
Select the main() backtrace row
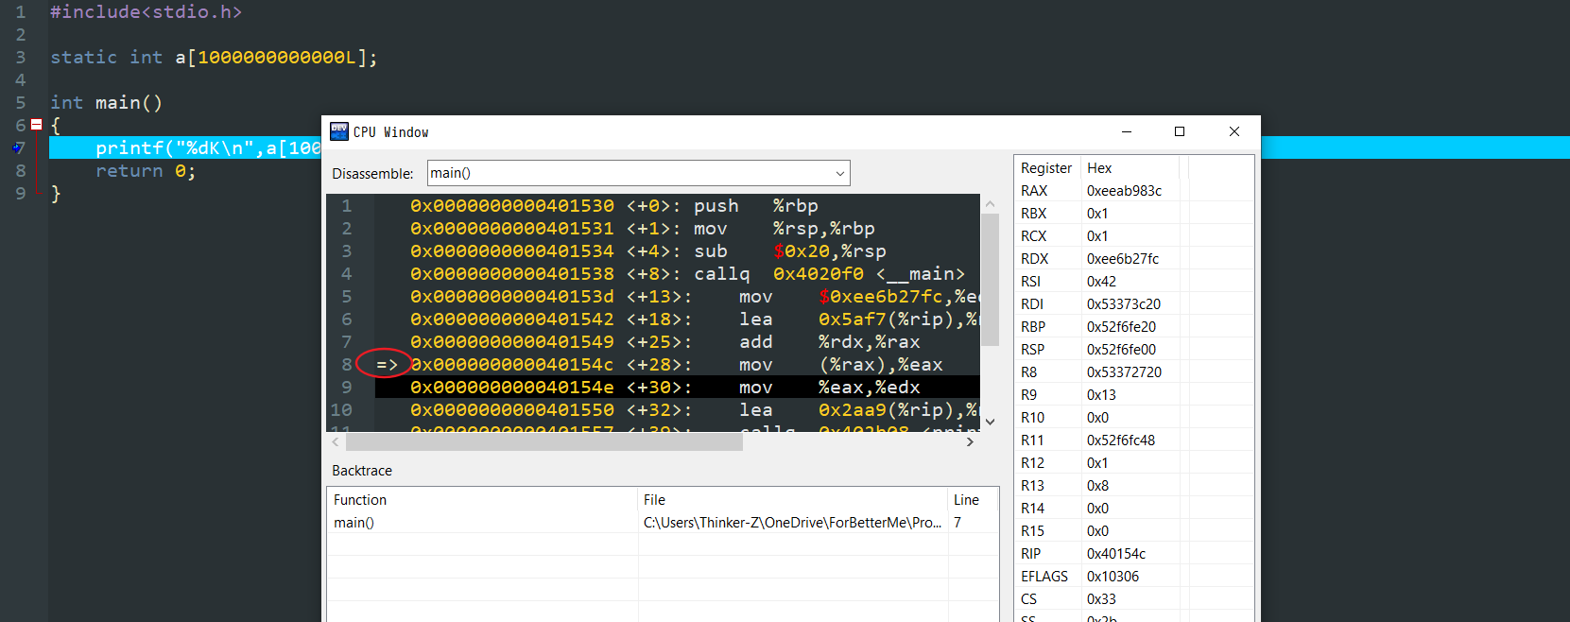click(663, 523)
